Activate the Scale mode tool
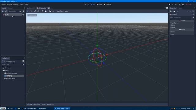196x110 pixels. click(x=39, y=11)
